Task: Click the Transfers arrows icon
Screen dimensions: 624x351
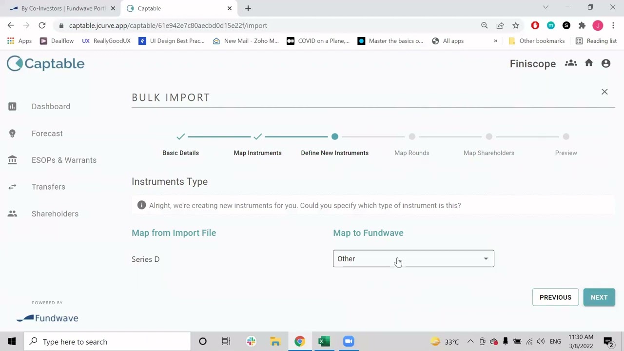Action: click(x=12, y=187)
